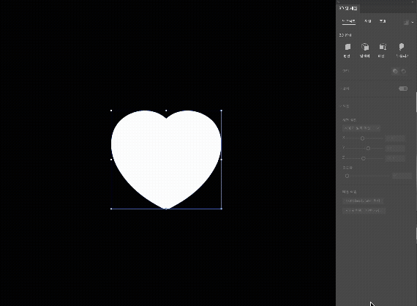Select the white heart shape on canvas
Viewport: 417px width, 306px height.
point(166,159)
